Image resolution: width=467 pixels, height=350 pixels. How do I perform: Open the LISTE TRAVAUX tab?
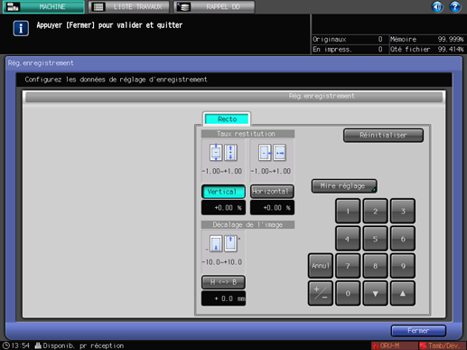pyautogui.click(x=129, y=6)
